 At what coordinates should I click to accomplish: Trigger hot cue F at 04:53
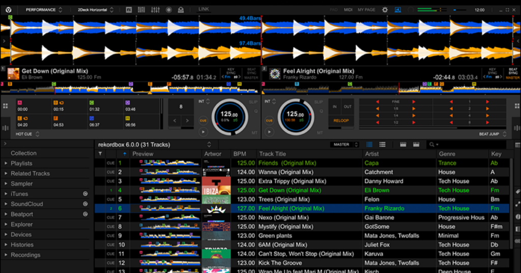tap(70, 121)
